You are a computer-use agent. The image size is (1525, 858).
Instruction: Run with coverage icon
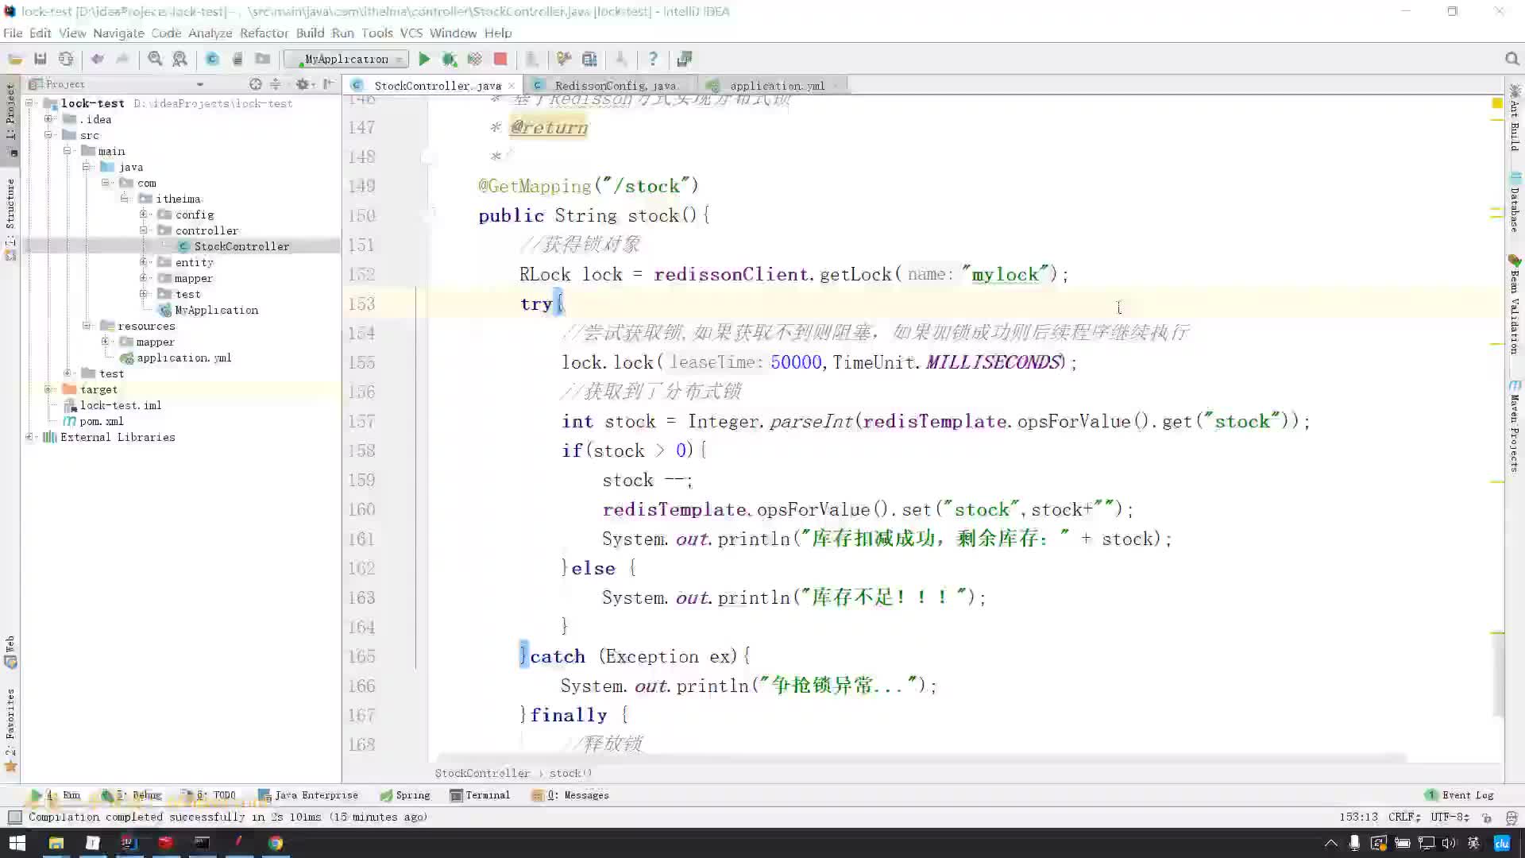(x=475, y=59)
